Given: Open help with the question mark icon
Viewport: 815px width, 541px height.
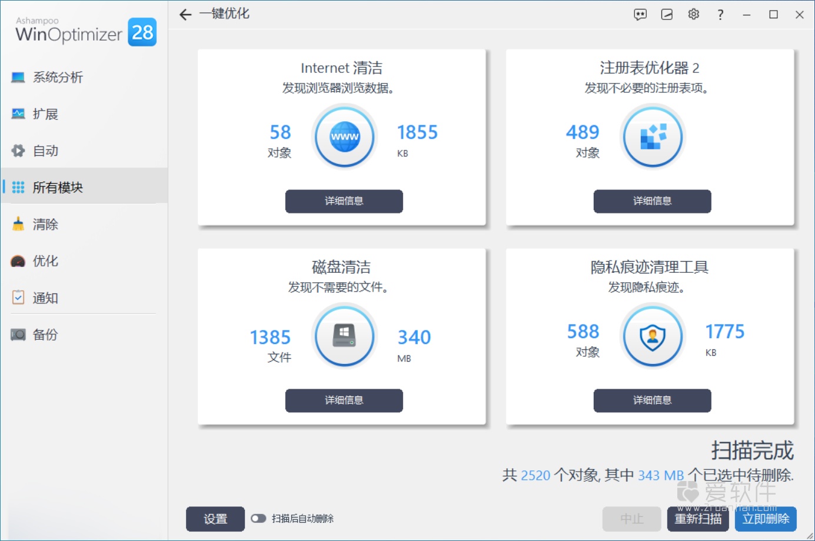Looking at the screenshot, I should tap(720, 14).
